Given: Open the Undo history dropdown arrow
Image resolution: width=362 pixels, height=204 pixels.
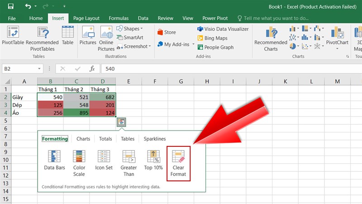Looking at the screenshot, I should pyautogui.click(x=36, y=6).
